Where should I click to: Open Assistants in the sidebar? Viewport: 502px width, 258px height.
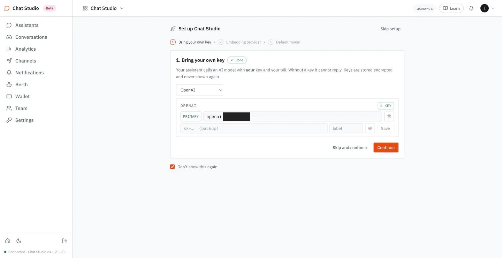pos(36,25)
